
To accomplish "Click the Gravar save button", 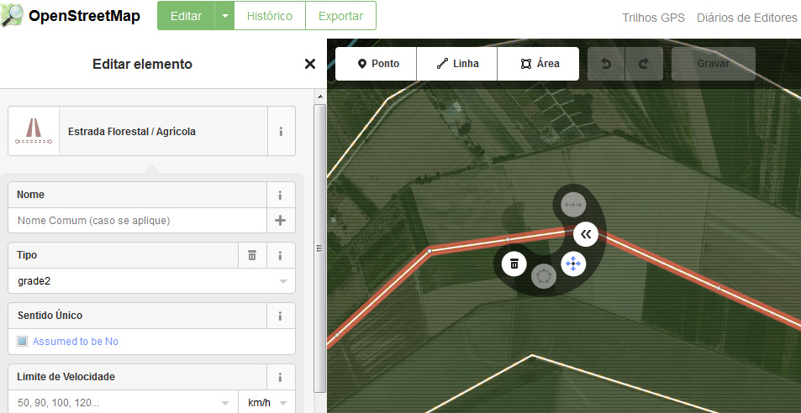I will [713, 64].
